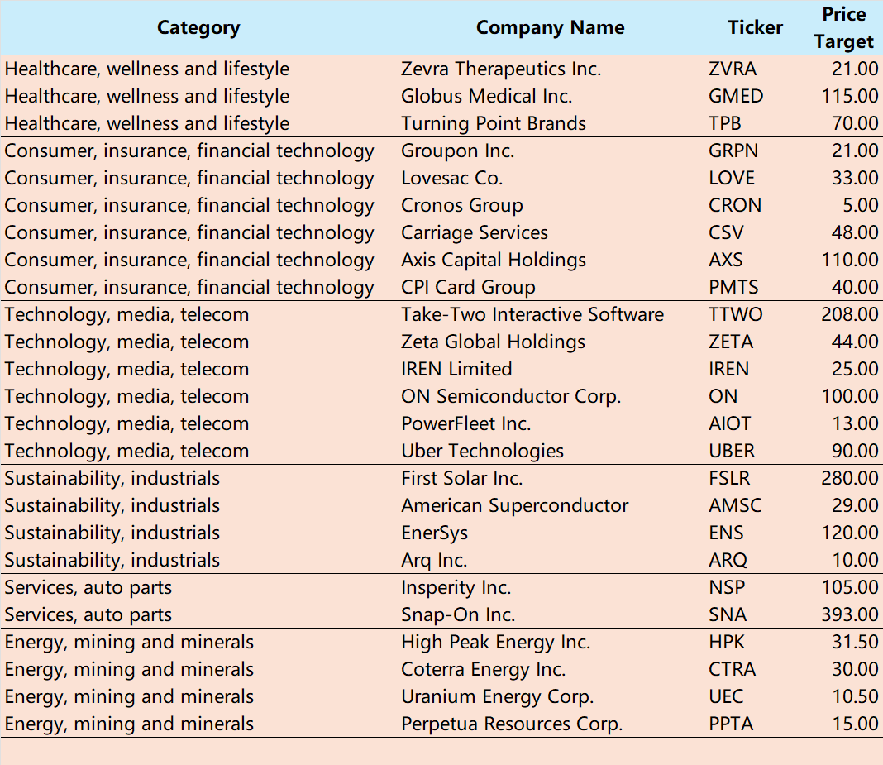Select the ON Semiconductor Corp. cell

pyautogui.click(x=511, y=397)
